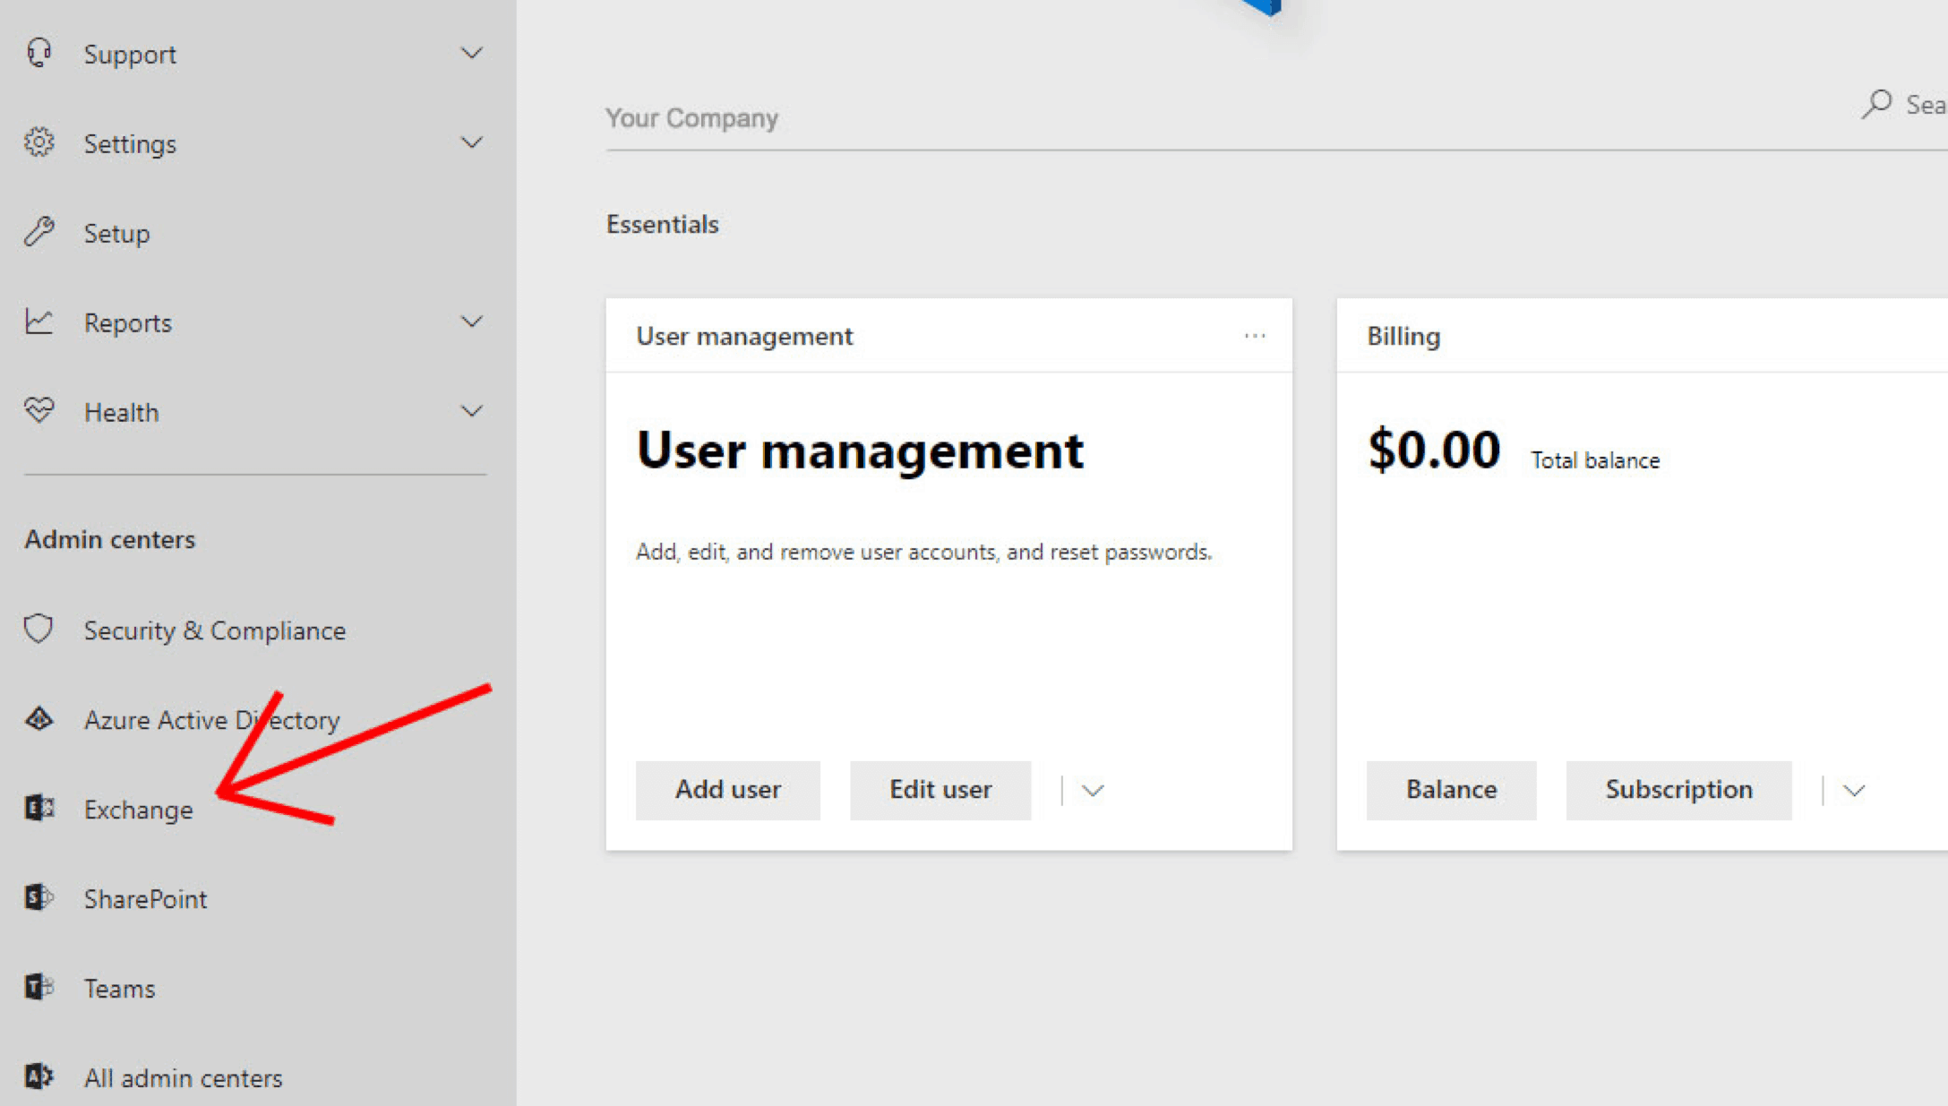Click the Security & Compliance shield icon
This screenshot has width=1948, height=1106.
39,630
